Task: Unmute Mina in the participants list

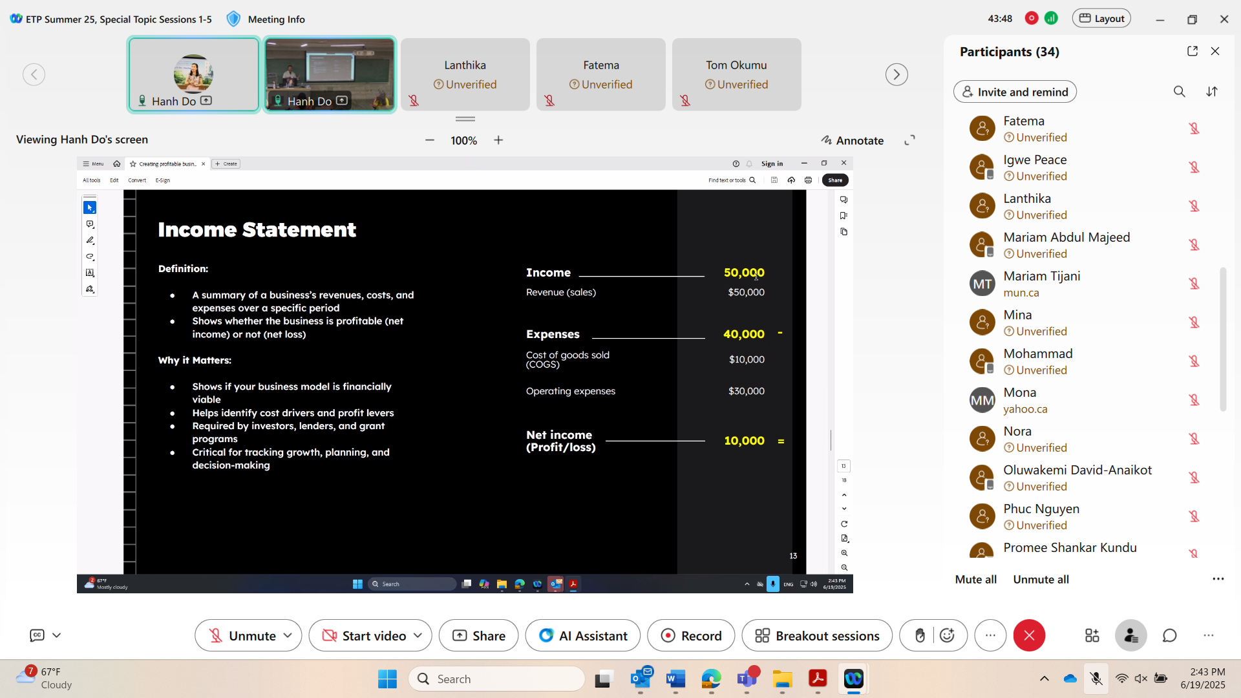Action: pos(1194,323)
